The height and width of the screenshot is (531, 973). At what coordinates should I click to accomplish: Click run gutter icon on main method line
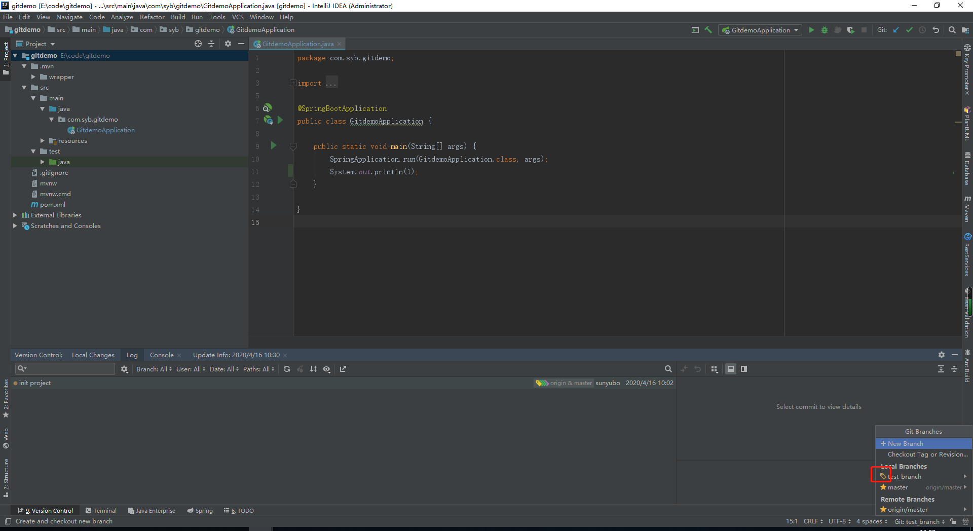click(x=274, y=145)
